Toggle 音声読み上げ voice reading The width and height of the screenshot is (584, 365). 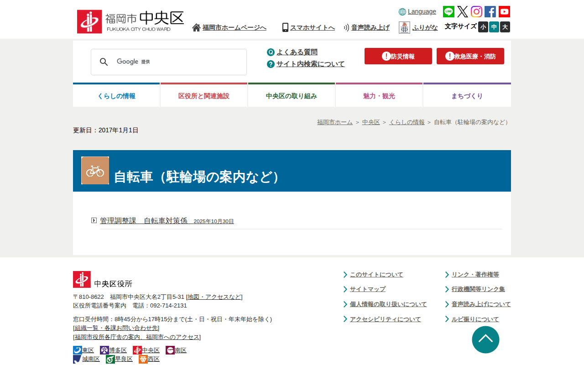pyautogui.click(x=370, y=27)
